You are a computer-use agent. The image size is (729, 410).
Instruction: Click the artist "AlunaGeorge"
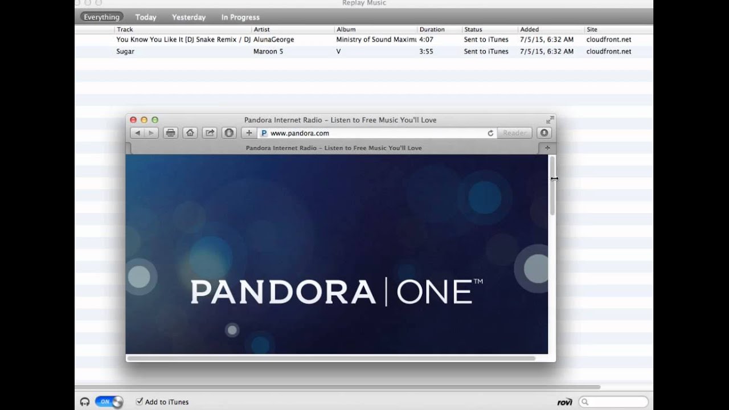(274, 40)
